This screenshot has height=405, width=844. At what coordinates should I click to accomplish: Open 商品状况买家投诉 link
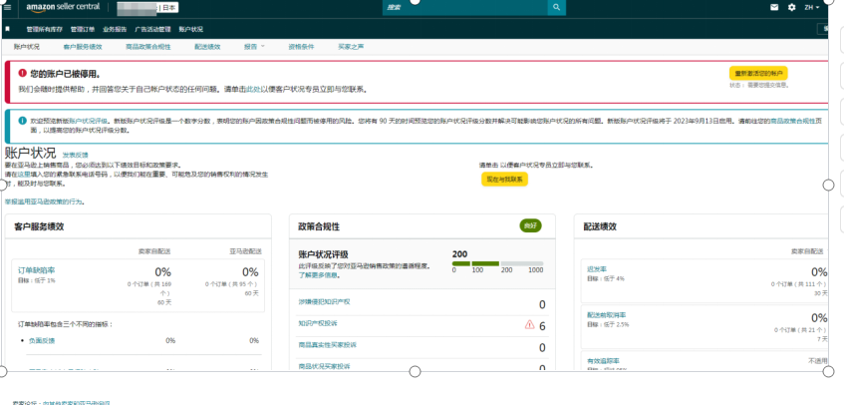click(x=324, y=366)
